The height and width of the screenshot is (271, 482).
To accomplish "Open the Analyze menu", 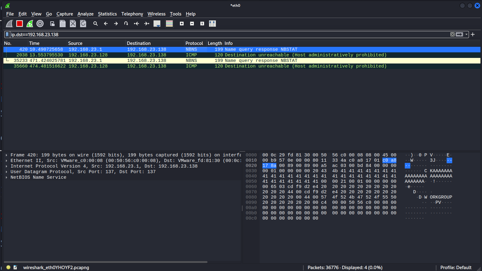I will [x=85, y=14].
